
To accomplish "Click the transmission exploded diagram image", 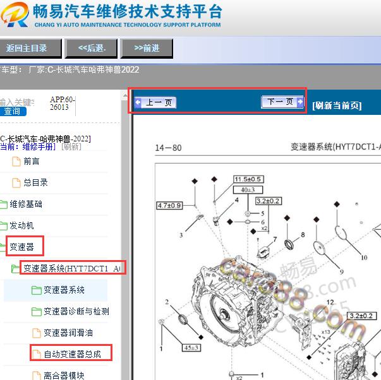I will 268,271.
